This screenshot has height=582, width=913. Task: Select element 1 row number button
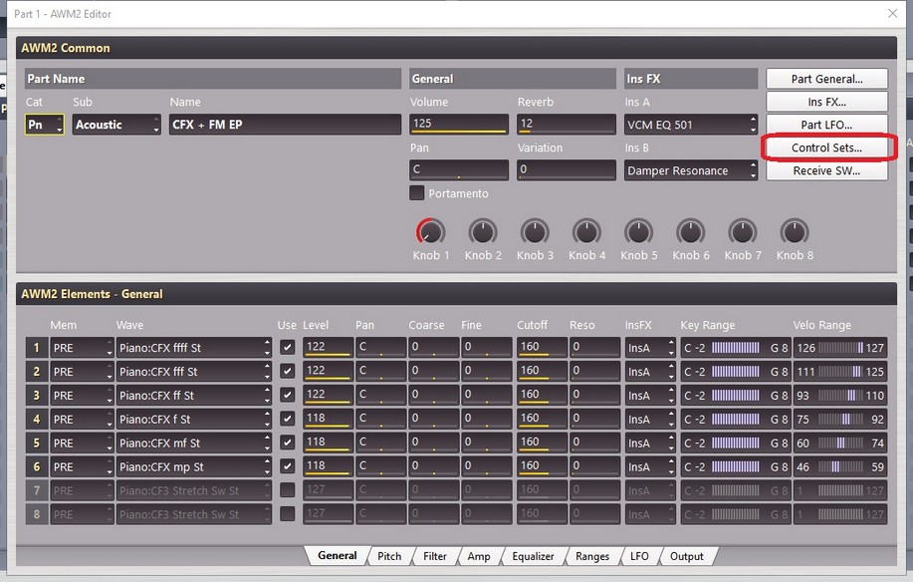36,348
